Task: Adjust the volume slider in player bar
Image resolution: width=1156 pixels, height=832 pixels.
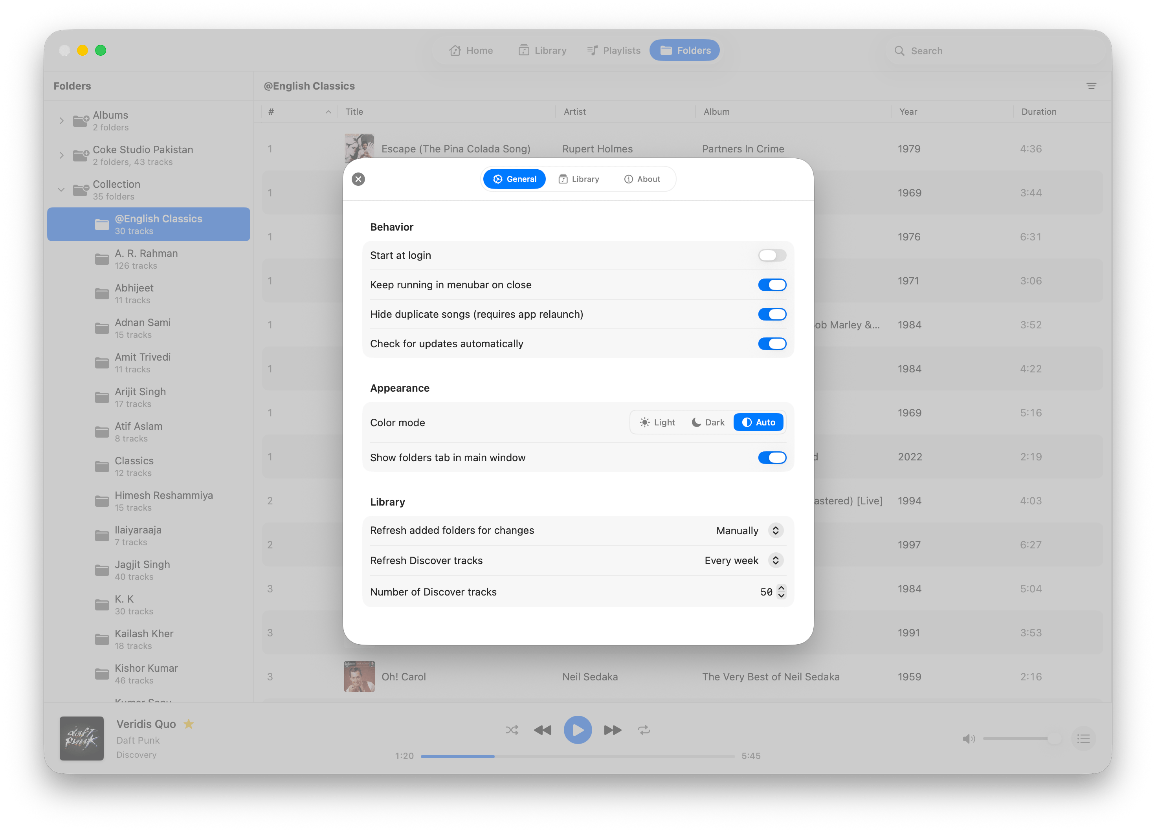Action: 1022,739
